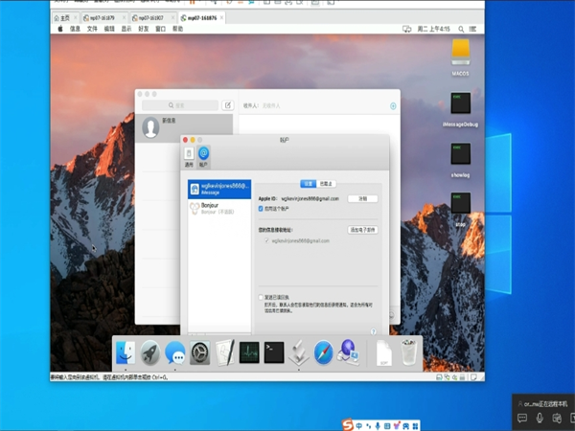Select the General preferences tab
The image size is (575, 431).
pyautogui.click(x=189, y=157)
